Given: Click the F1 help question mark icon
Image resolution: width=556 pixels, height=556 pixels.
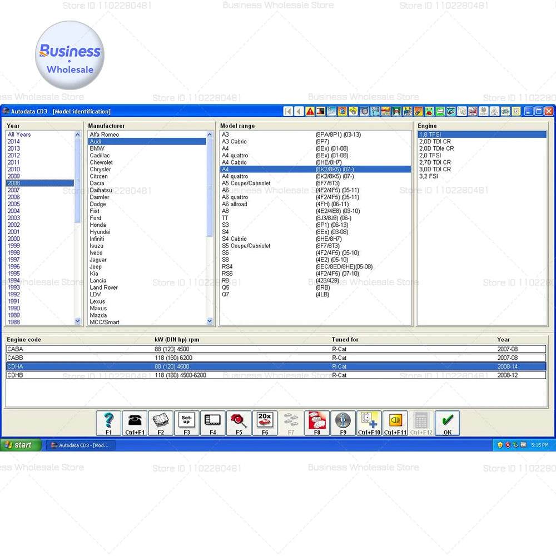Looking at the screenshot, I should pyautogui.click(x=108, y=423).
